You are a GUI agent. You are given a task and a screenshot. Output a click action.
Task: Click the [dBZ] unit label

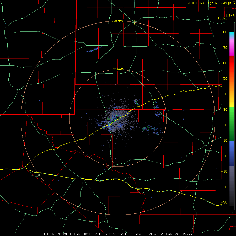click(x=223, y=18)
